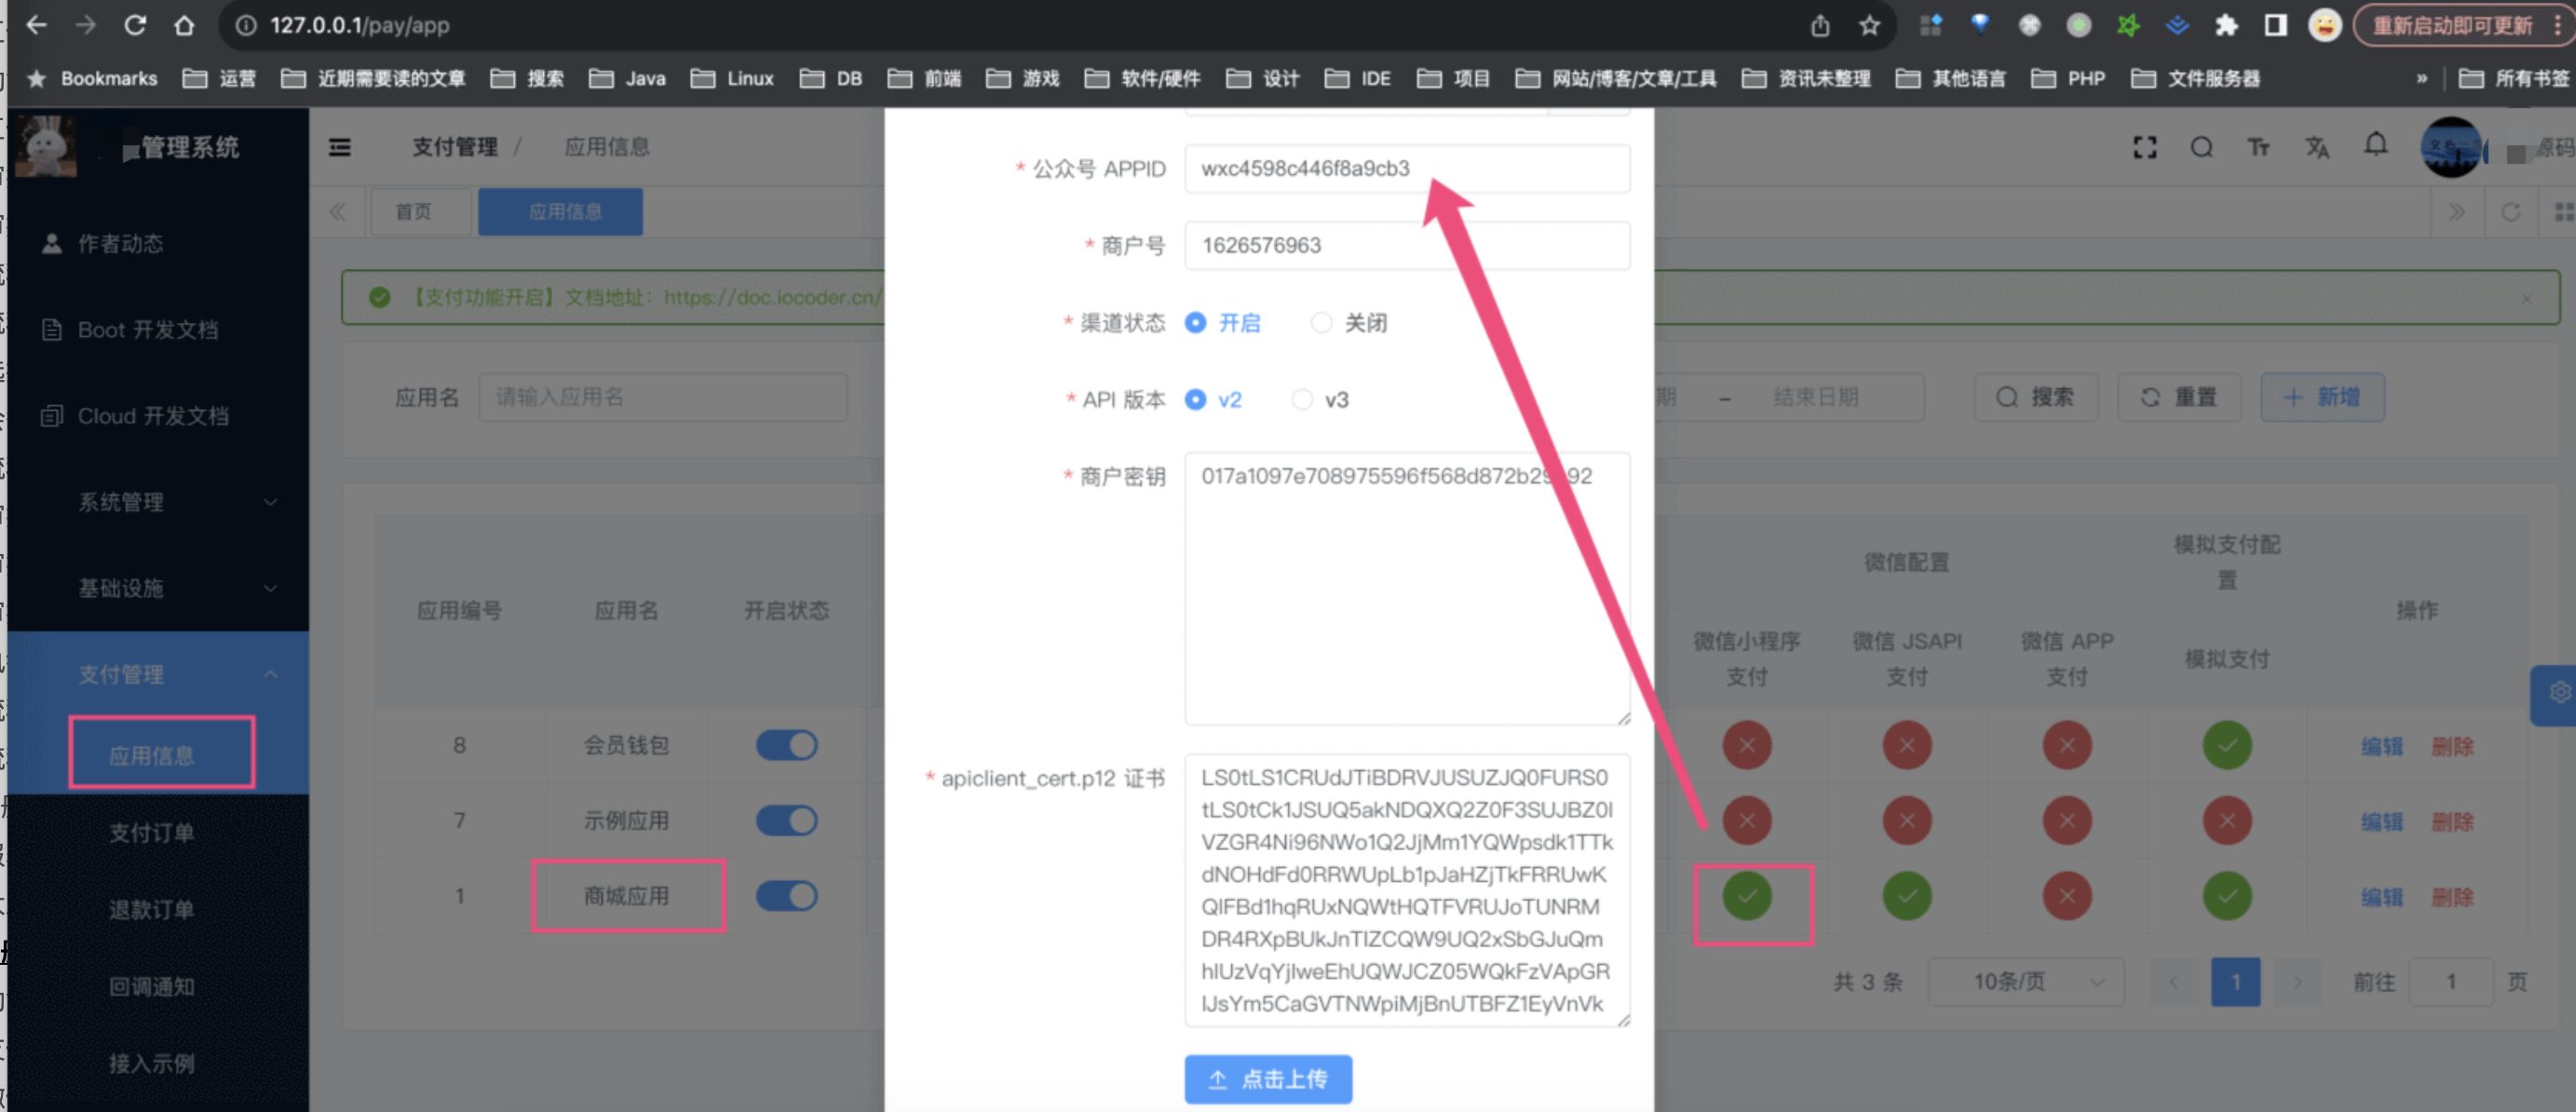Toggle the browser side panel icon

(x=2275, y=25)
